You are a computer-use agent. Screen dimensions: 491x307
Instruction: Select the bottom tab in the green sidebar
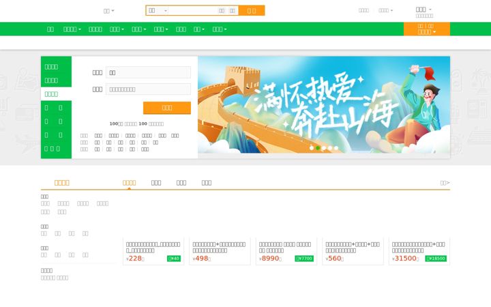tap(57, 149)
